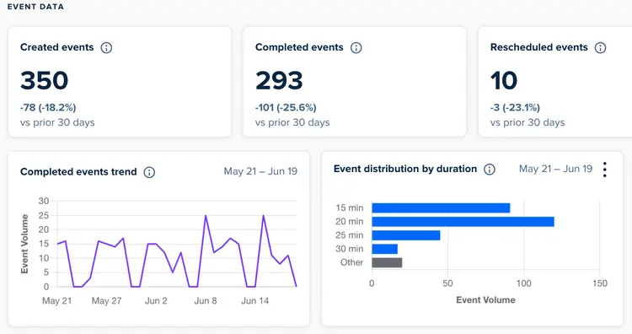Image resolution: width=632 pixels, height=334 pixels.
Task: Click the 20 min axis label
Action: click(350, 222)
